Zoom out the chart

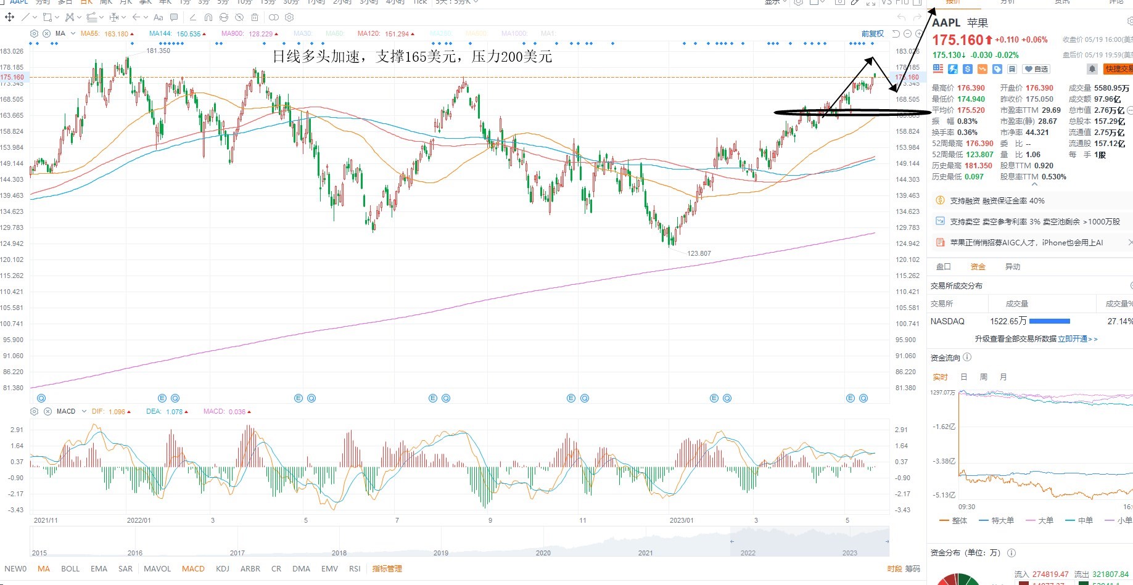point(908,33)
